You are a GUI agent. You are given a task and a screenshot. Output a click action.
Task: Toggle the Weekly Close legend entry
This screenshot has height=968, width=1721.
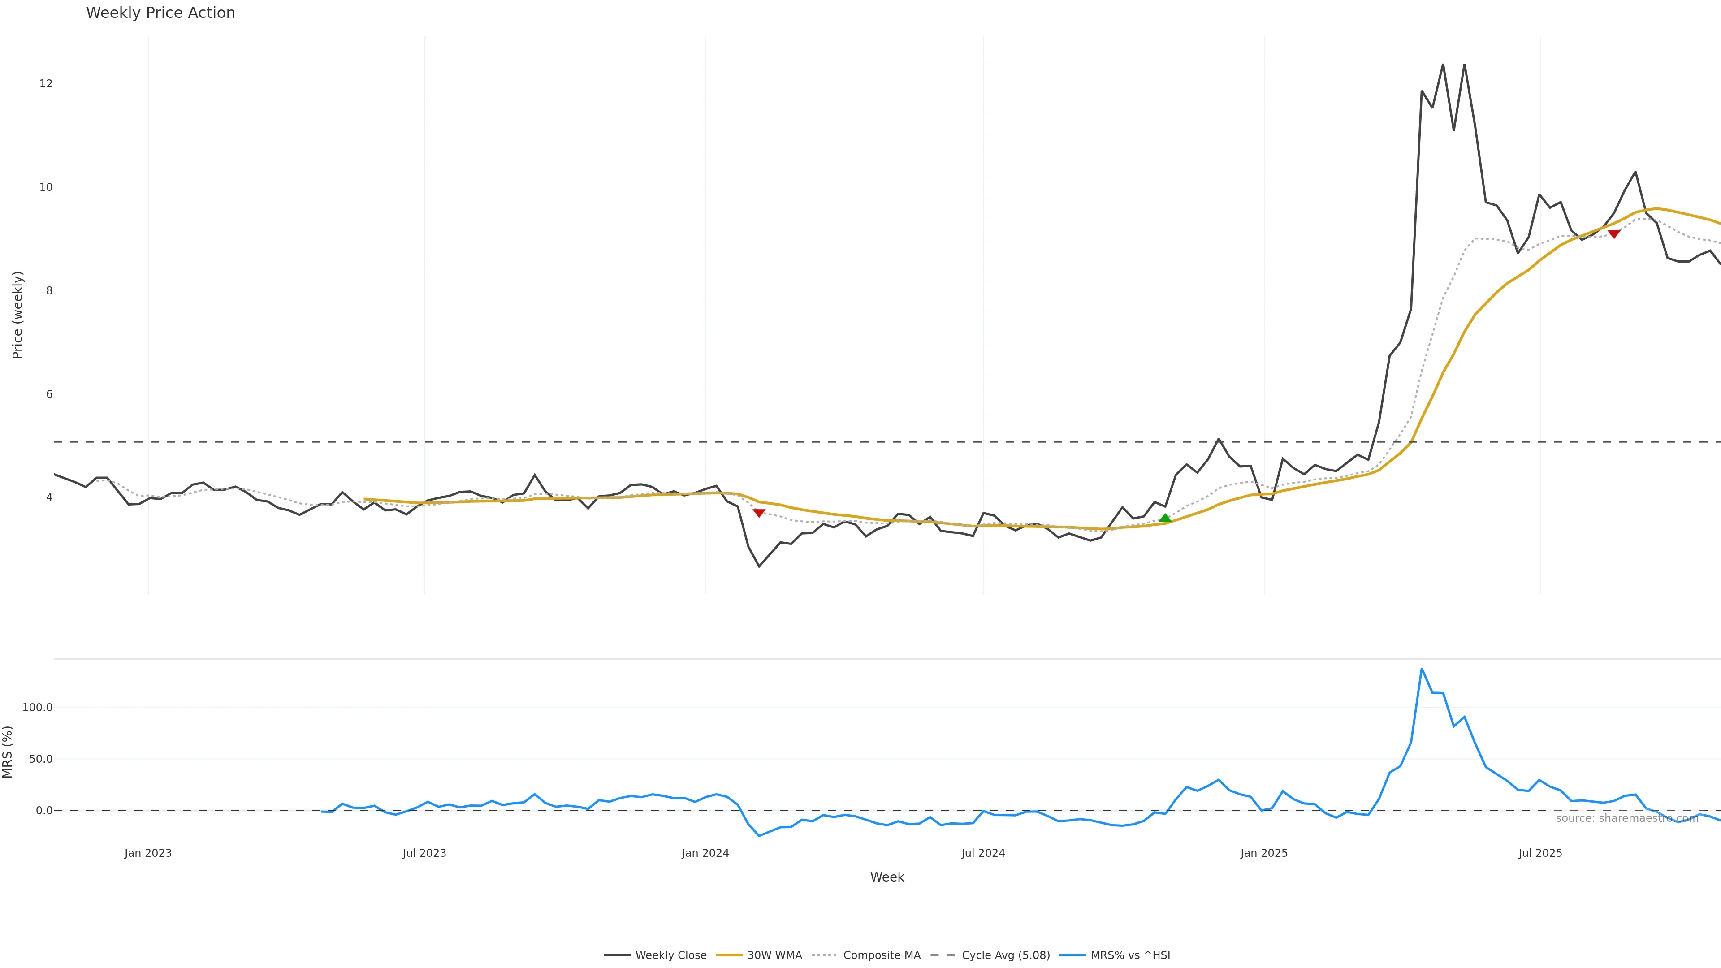pyautogui.click(x=670, y=955)
